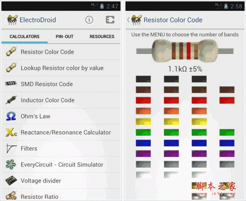Tap the 1.1kΩ ±5% result value
Image resolution: width=246 pixels, height=201 pixels.
tap(185, 69)
